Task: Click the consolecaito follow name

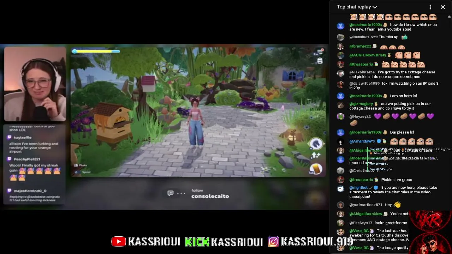Action: click(x=210, y=196)
